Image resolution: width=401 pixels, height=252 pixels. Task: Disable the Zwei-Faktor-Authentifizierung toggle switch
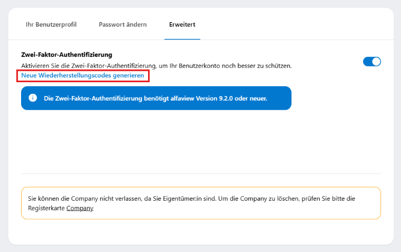coord(372,62)
